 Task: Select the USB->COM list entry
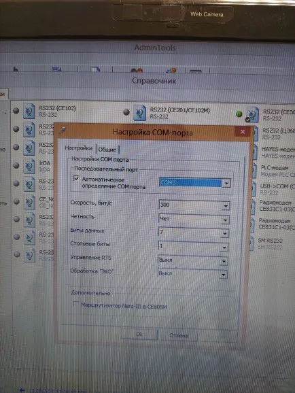(277, 189)
